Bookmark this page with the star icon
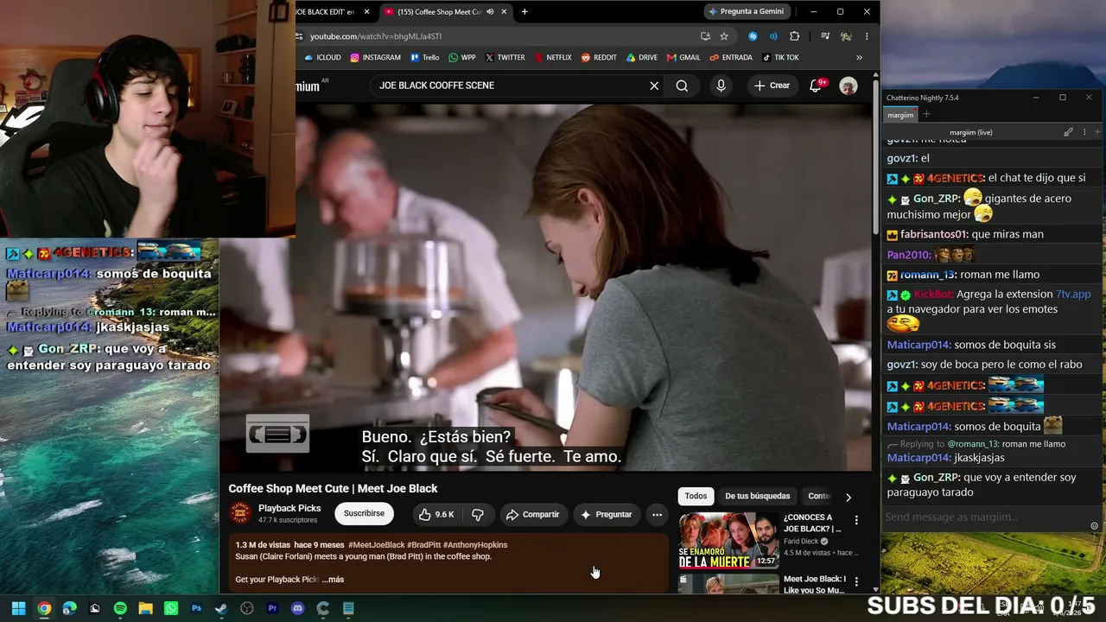The width and height of the screenshot is (1106, 622). click(724, 36)
